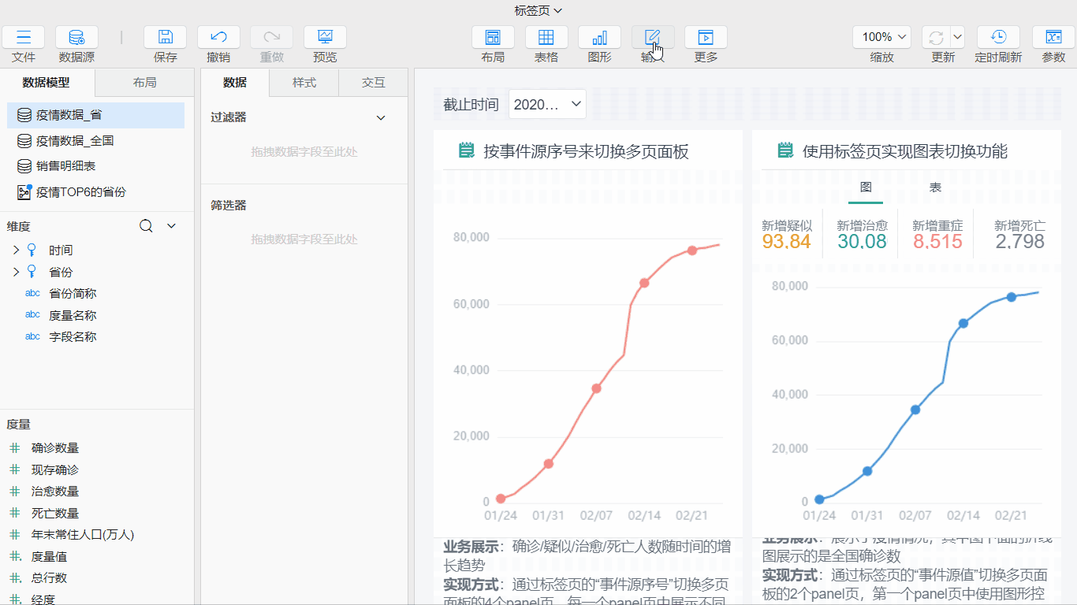Expand the 省份 dimension node

tap(15, 272)
